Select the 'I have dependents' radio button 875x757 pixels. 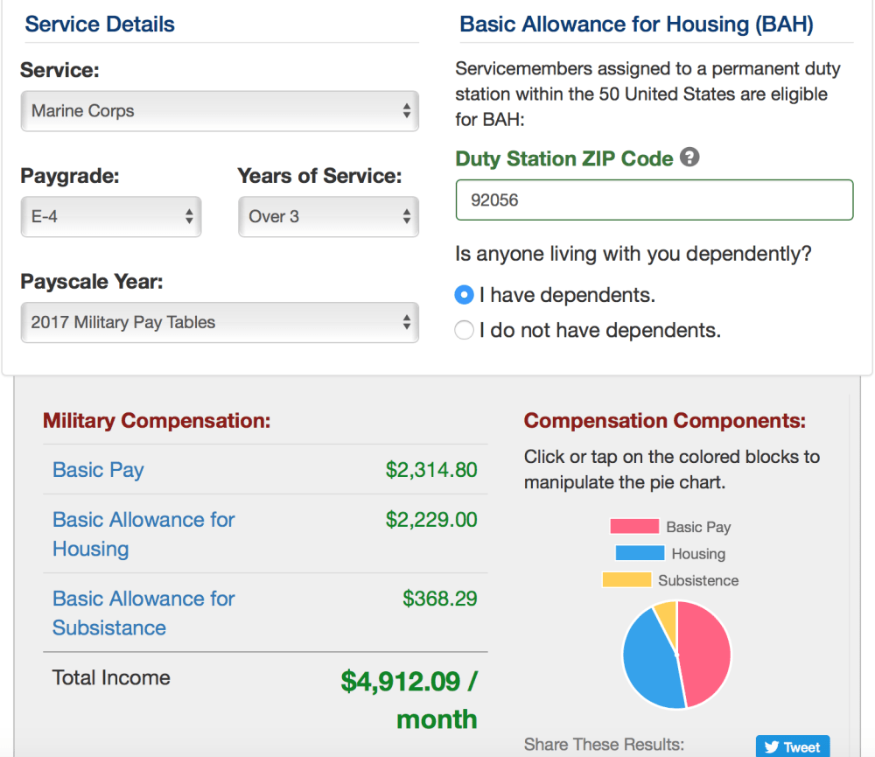pos(465,295)
